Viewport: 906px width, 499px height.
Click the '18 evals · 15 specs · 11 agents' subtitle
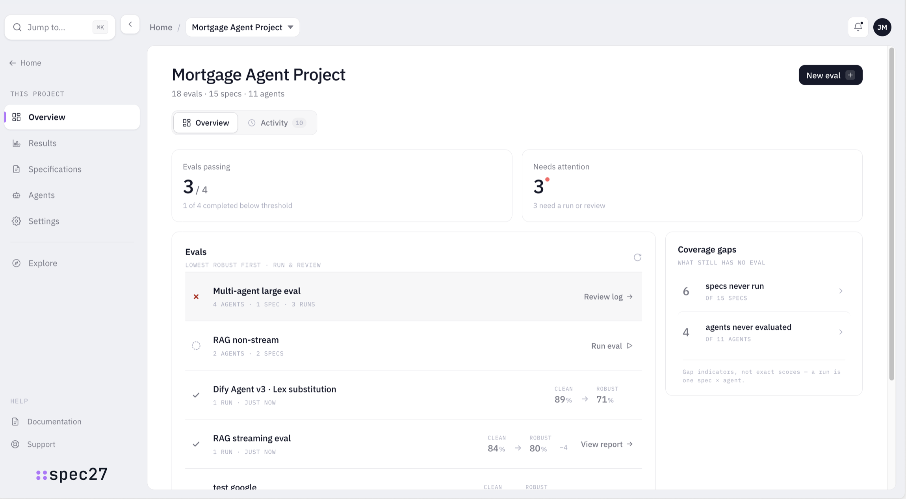(x=228, y=94)
